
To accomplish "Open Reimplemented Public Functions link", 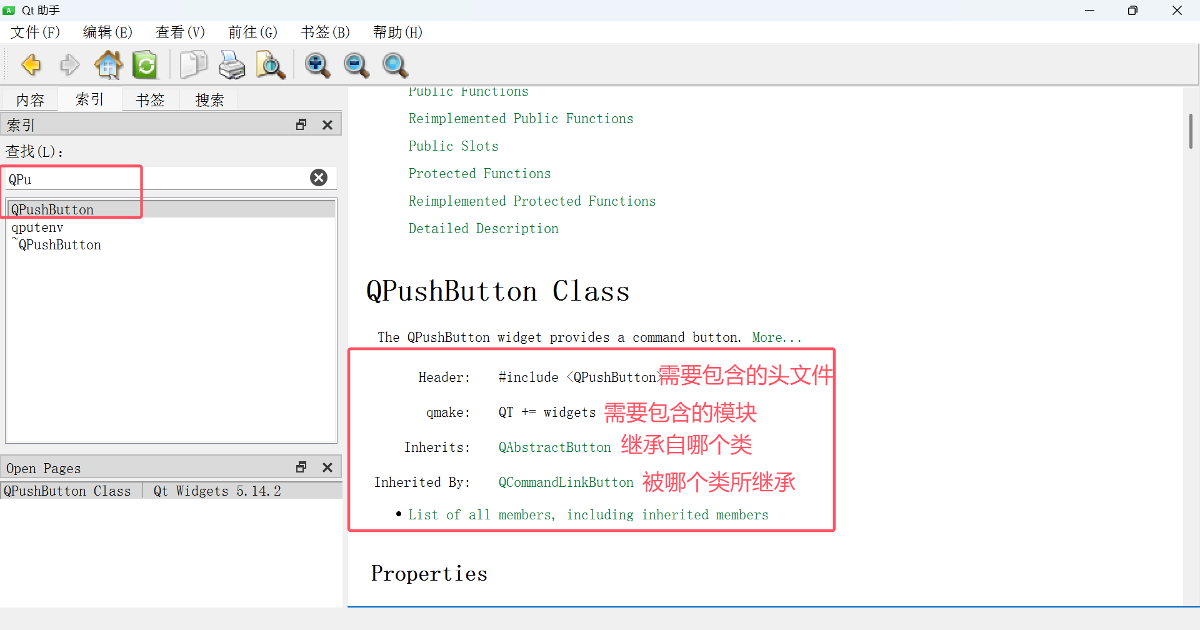I will [521, 119].
